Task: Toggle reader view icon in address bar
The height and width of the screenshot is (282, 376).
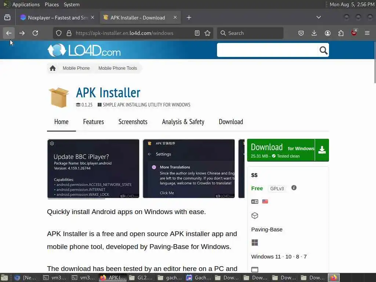Action: (x=197, y=33)
